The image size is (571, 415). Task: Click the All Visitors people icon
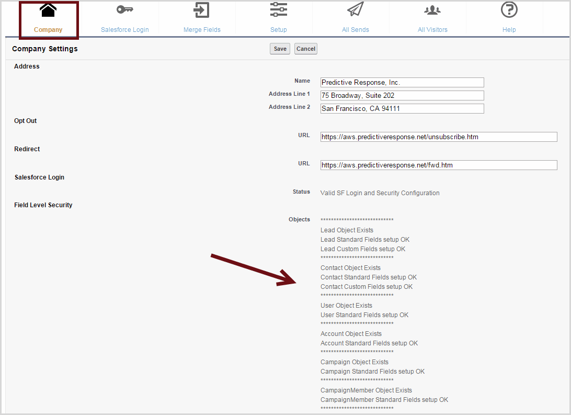[x=432, y=10]
